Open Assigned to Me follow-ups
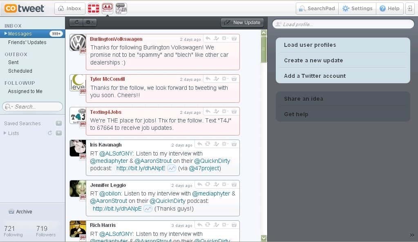 click(x=25, y=91)
